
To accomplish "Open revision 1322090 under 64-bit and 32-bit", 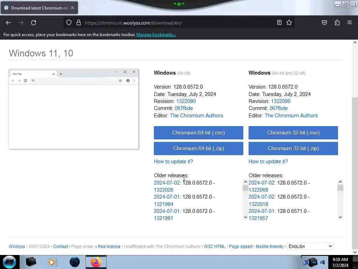I will coord(281,101).
